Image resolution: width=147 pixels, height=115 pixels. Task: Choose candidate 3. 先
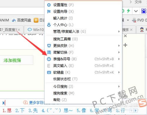point(33,110)
